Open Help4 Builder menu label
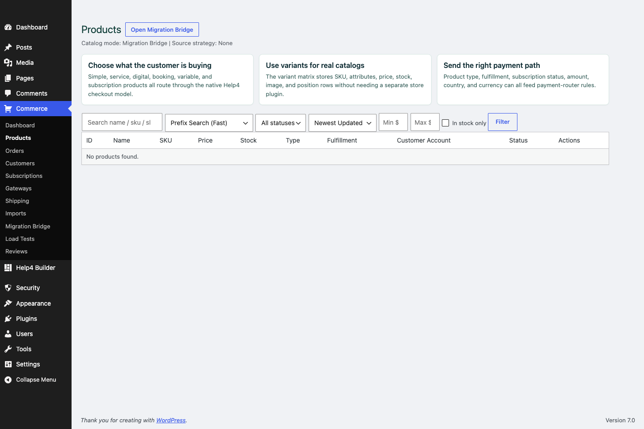The height and width of the screenshot is (429, 644). tap(36, 268)
